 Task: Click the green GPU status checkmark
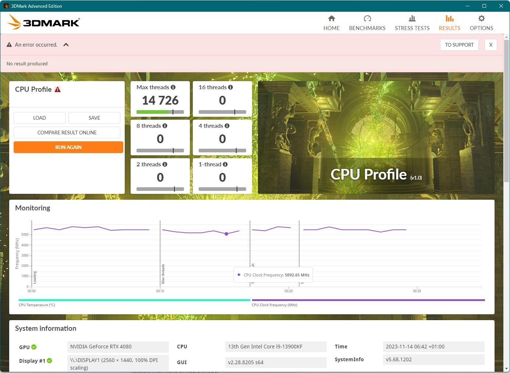click(34, 347)
